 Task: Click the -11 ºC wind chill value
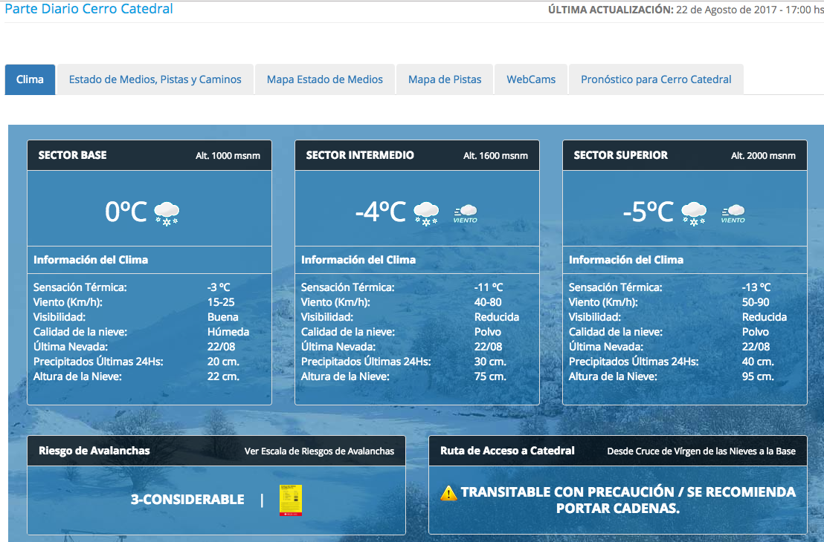(489, 287)
